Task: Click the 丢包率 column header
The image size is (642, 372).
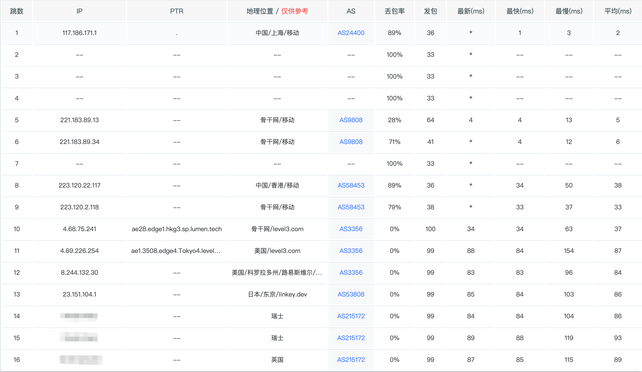Action: 394,11
